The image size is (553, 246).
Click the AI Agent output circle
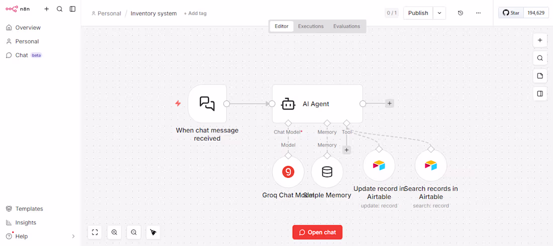(362, 103)
